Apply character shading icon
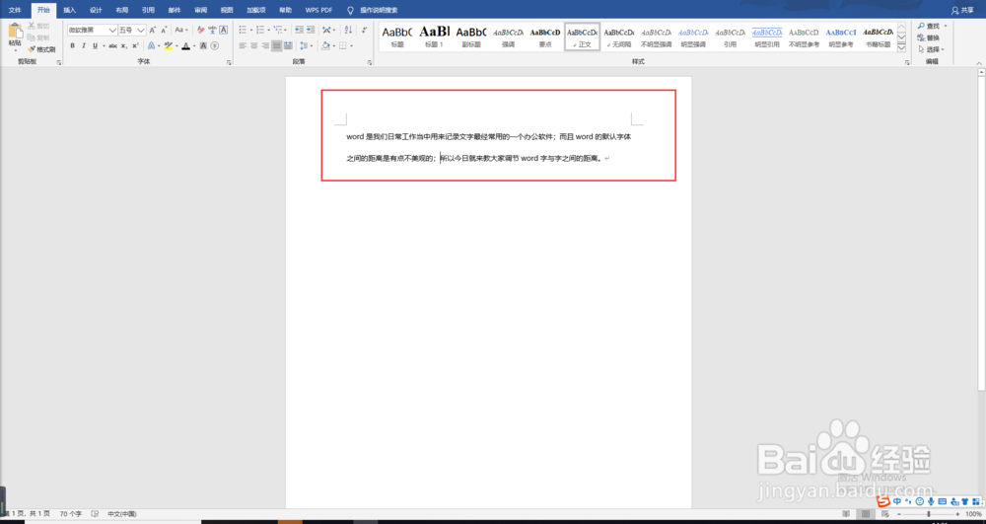This screenshot has width=986, height=524. [x=203, y=46]
